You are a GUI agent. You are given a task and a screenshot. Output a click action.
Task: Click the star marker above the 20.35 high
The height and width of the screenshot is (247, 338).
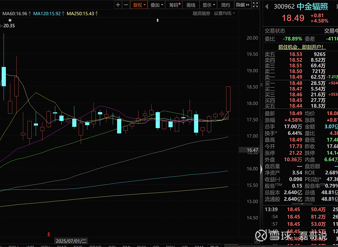[10, 20]
